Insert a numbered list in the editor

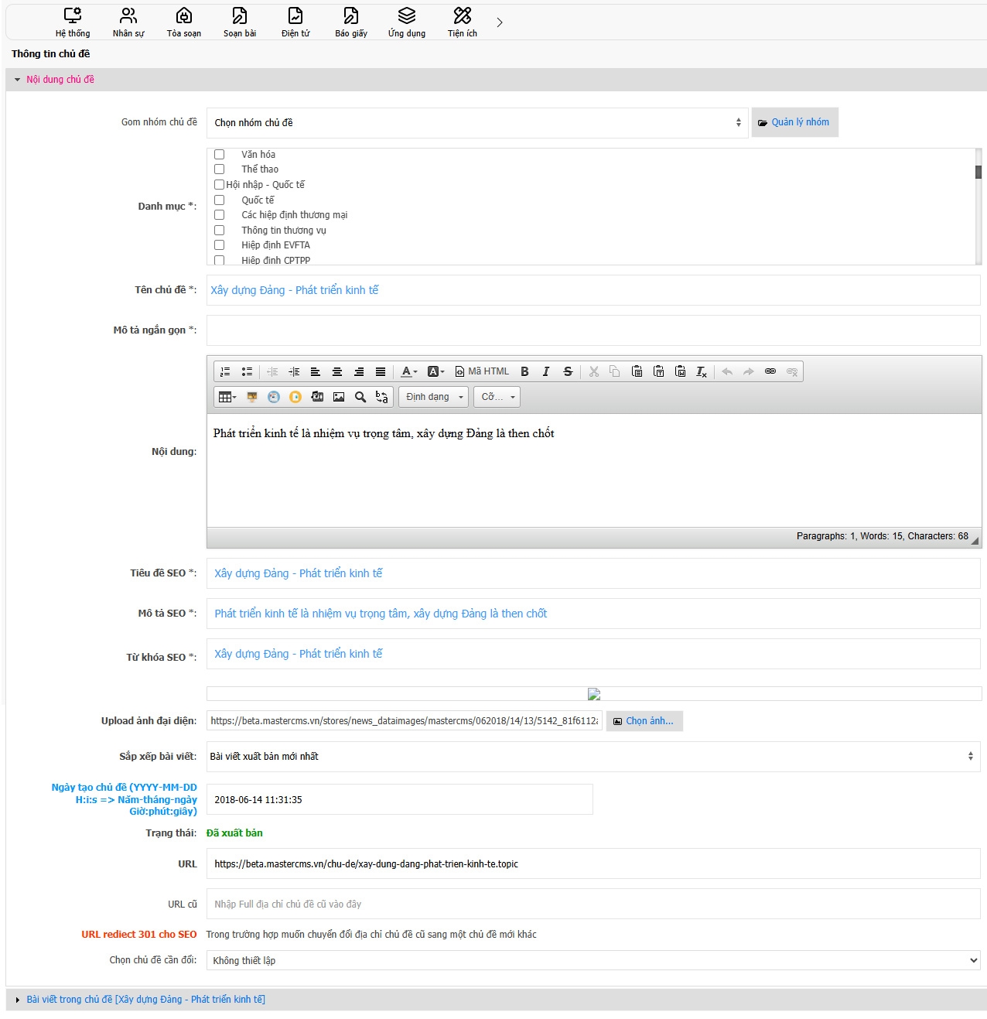click(225, 372)
